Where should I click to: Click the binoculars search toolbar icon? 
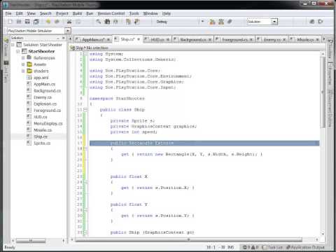point(107,22)
